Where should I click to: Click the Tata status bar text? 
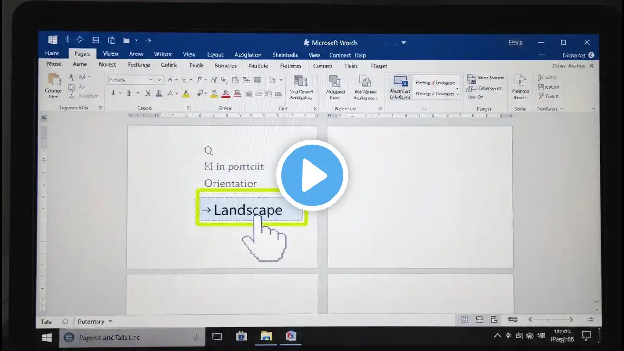(x=46, y=322)
